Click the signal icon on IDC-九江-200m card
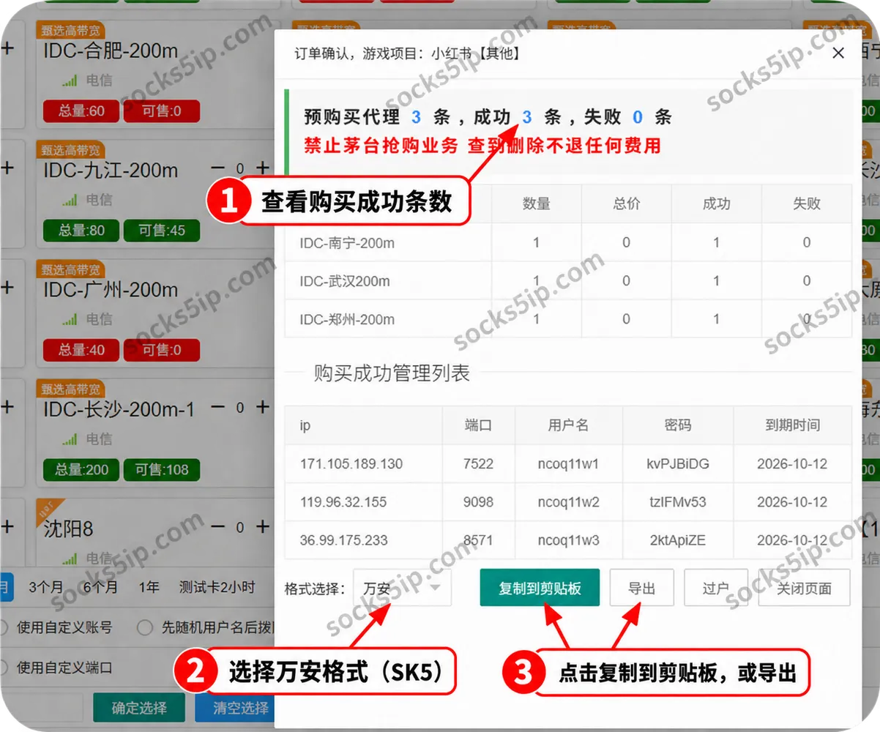Image resolution: width=880 pixels, height=732 pixels. [70, 200]
